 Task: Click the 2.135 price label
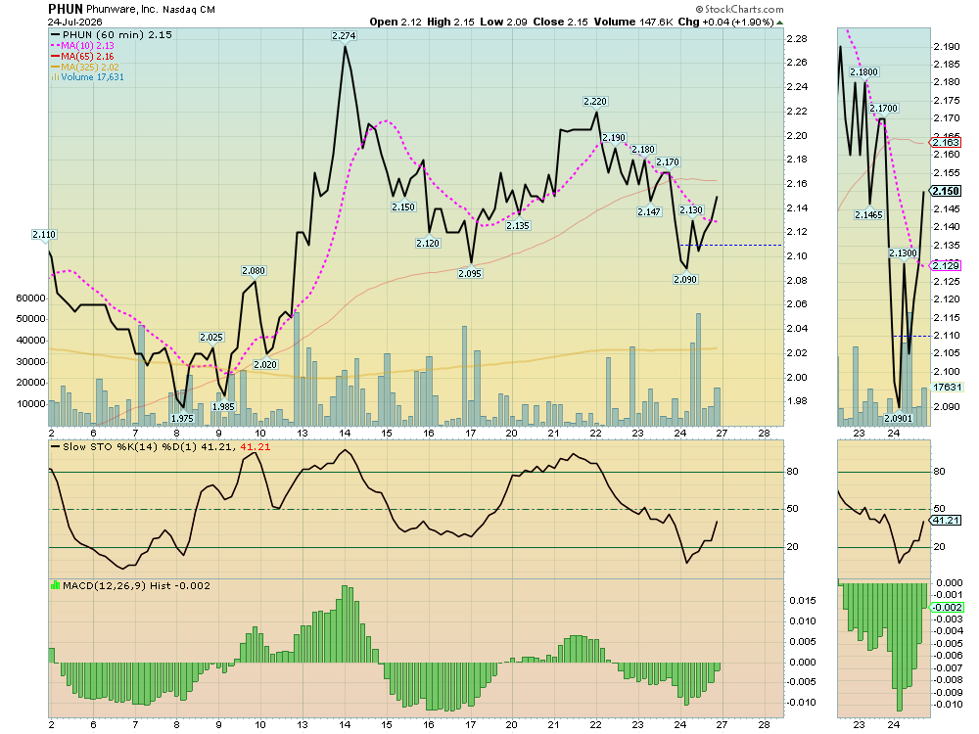pyautogui.click(x=518, y=225)
